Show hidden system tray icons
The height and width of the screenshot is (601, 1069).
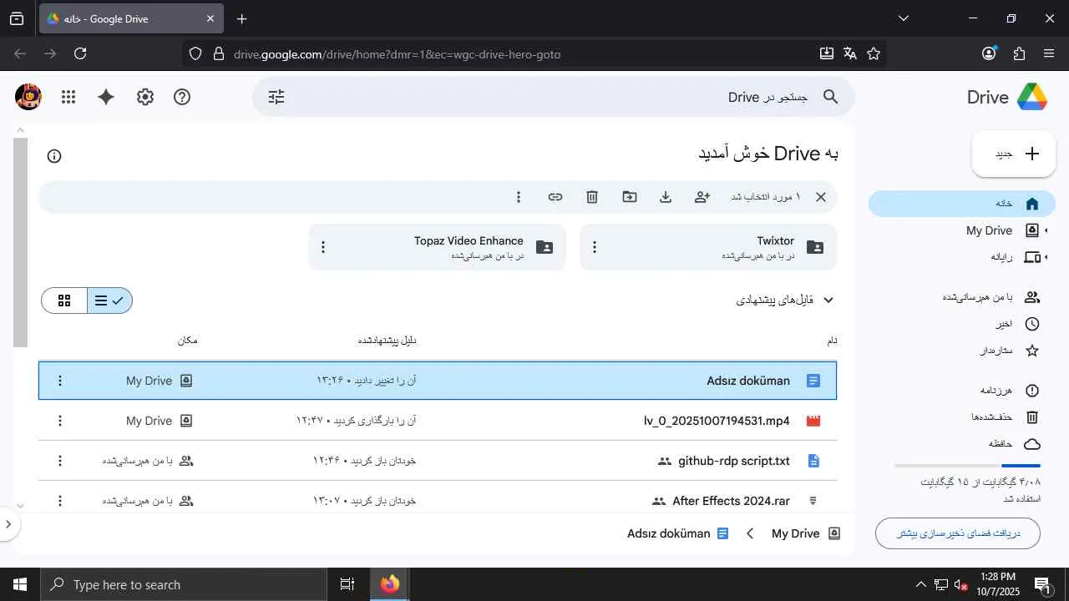tap(920, 584)
